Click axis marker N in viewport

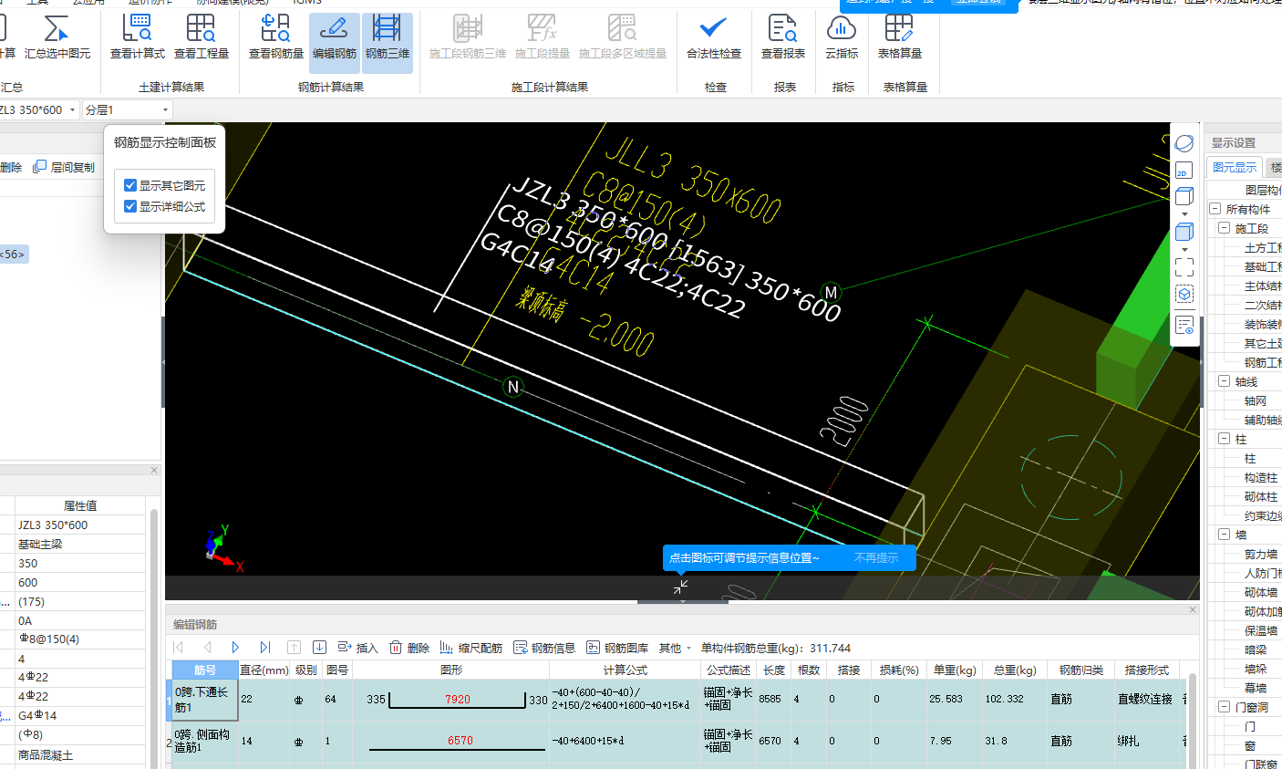(x=513, y=388)
